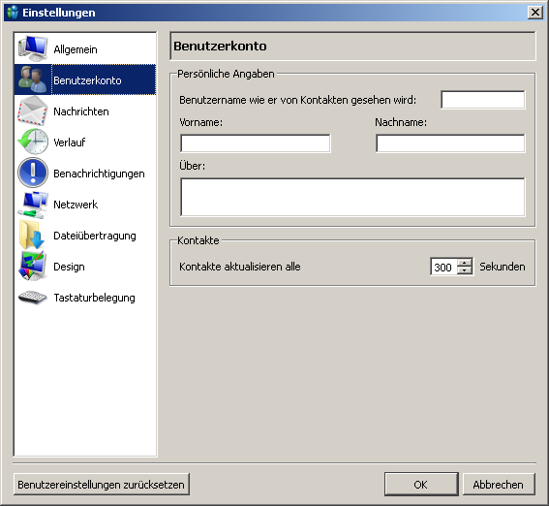Select the Nachrichten envelope icon
This screenshot has height=506, width=549.
pyautogui.click(x=32, y=111)
